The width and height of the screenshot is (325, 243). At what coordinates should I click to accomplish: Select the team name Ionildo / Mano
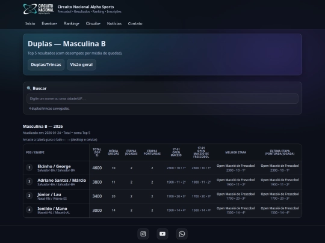coord(52,208)
